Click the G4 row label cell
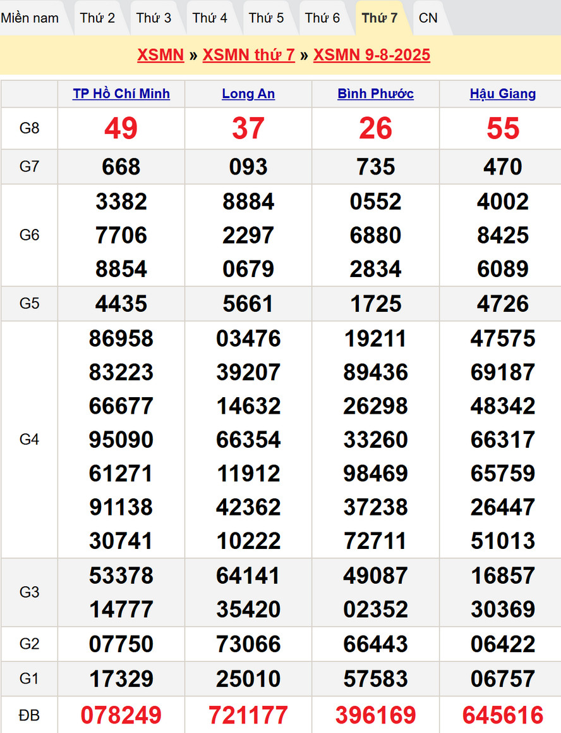This screenshot has height=733, width=561. [30, 440]
